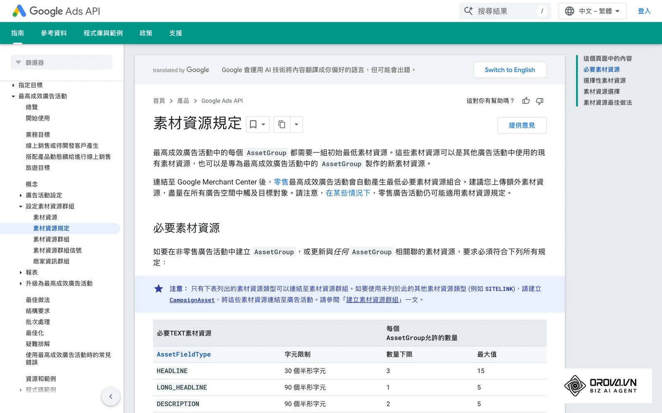Click the Switch to English button
The height and width of the screenshot is (413, 662).
pyautogui.click(x=510, y=70)
